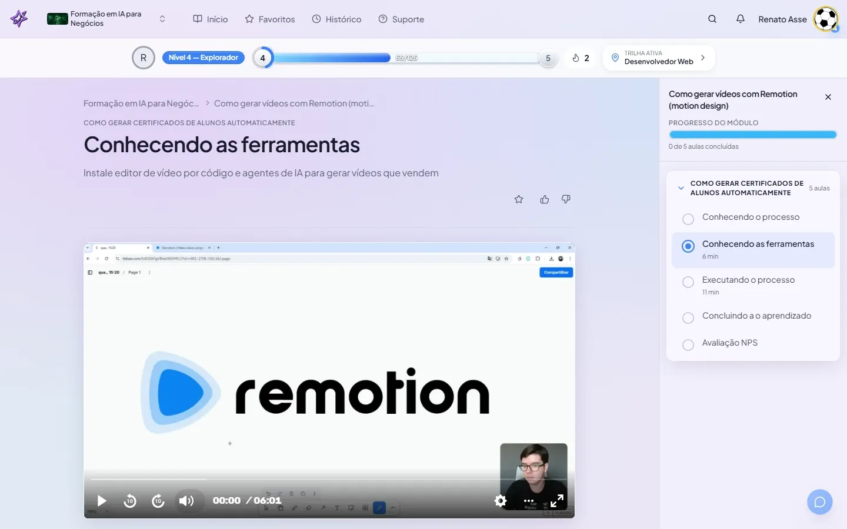Select Executando o processo lesson
This screenshot has height=529, width=847.
pyautogui.click(x=753, y=286)
